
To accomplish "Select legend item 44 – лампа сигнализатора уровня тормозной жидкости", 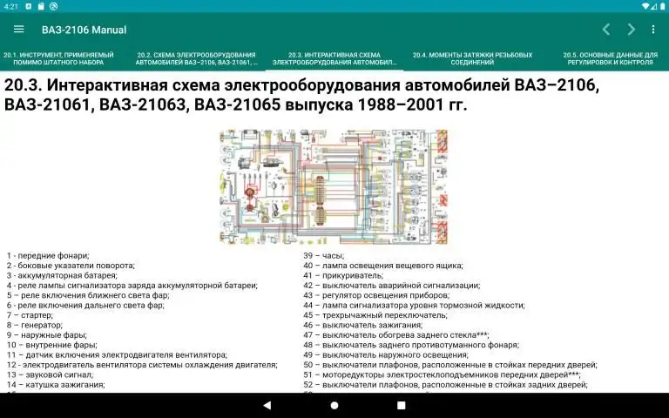I will 415,305.
